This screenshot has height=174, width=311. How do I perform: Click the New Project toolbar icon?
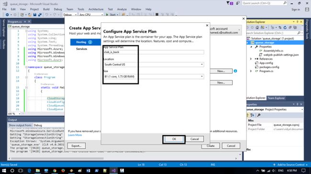point(22,15)
